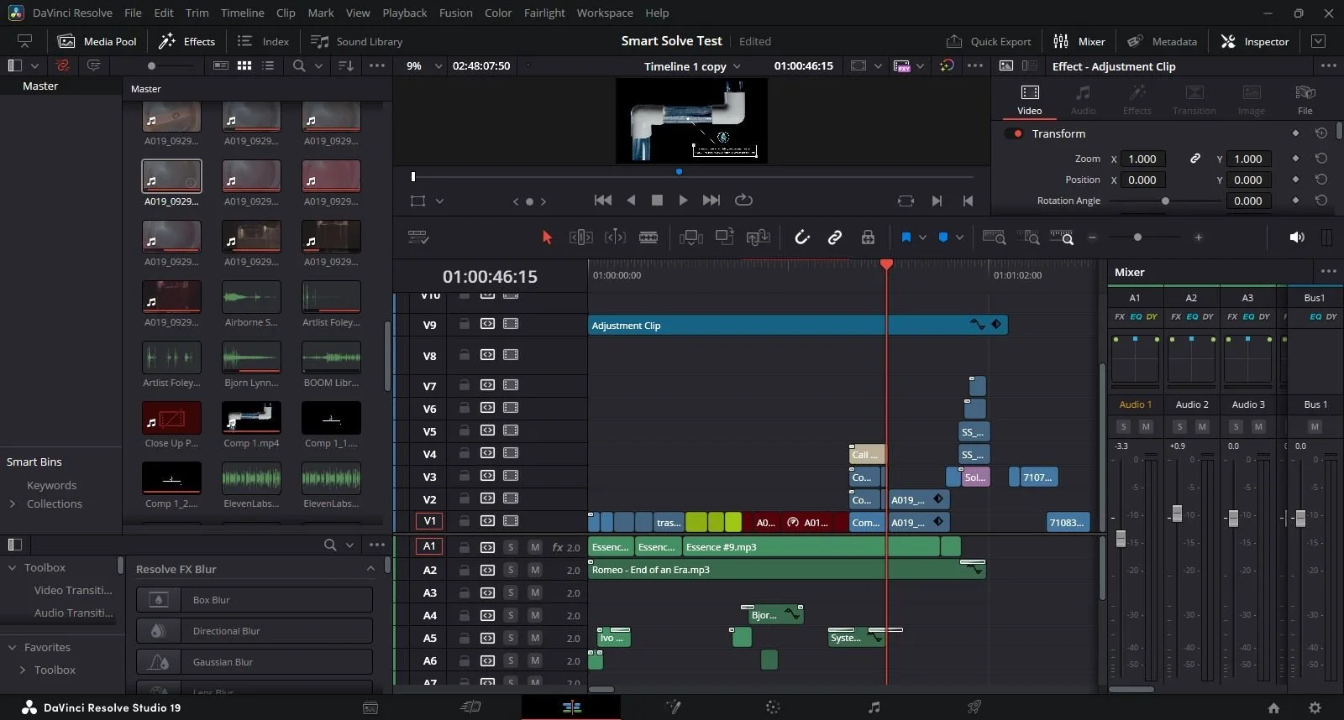This screenshot has height=720, width=1344.
Task: Adjust Audio 1 mixer fader
Action: (1121, 539)
